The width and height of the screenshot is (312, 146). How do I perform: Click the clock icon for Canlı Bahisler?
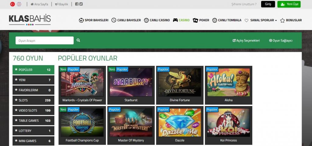(114, 20)
